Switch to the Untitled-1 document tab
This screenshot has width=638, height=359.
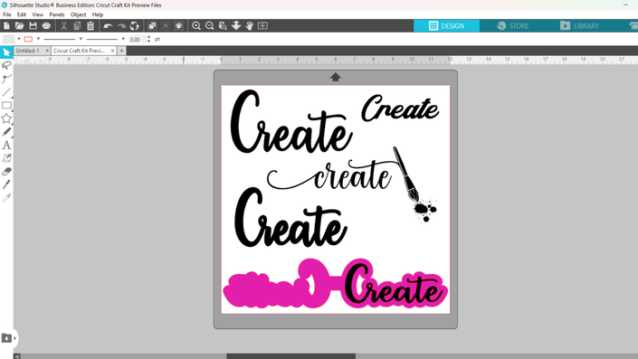coord(28,51)
